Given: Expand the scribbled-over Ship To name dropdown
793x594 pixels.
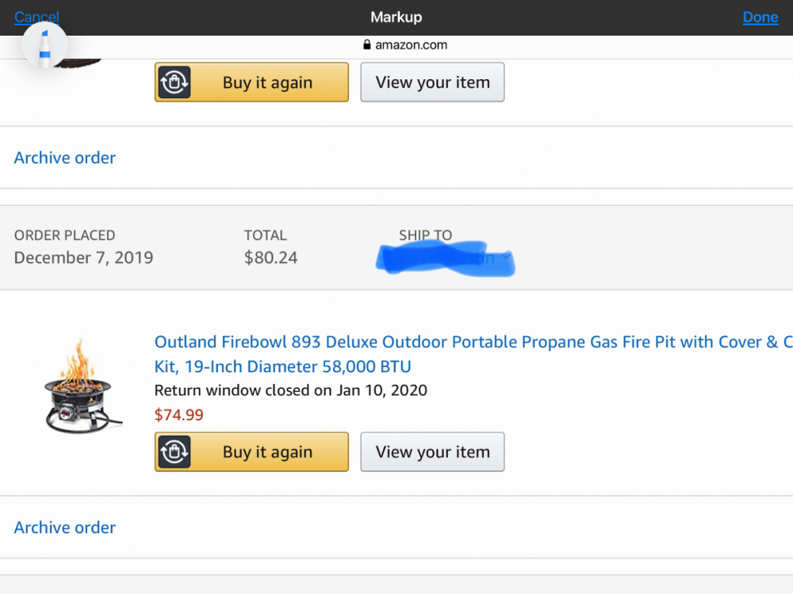Looking at the screenshot, I should tap(506, 257).
